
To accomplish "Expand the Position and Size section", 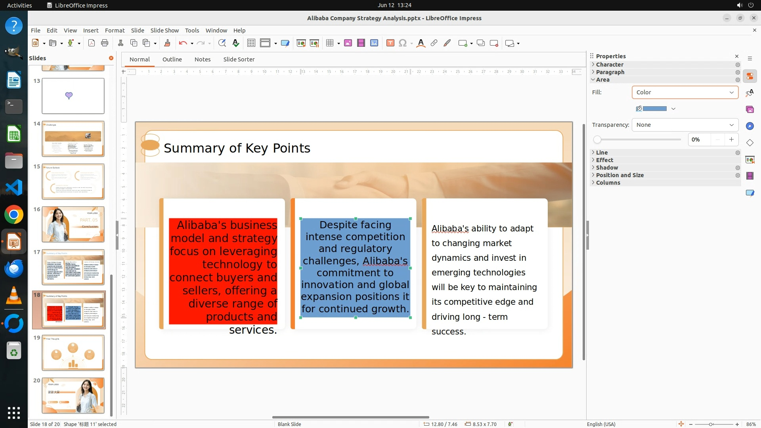I will coord(620,175).
